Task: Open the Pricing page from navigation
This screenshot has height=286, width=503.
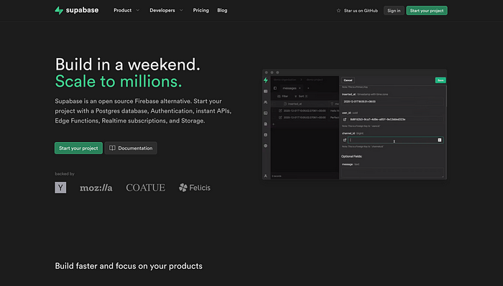Action: [200, 10]
